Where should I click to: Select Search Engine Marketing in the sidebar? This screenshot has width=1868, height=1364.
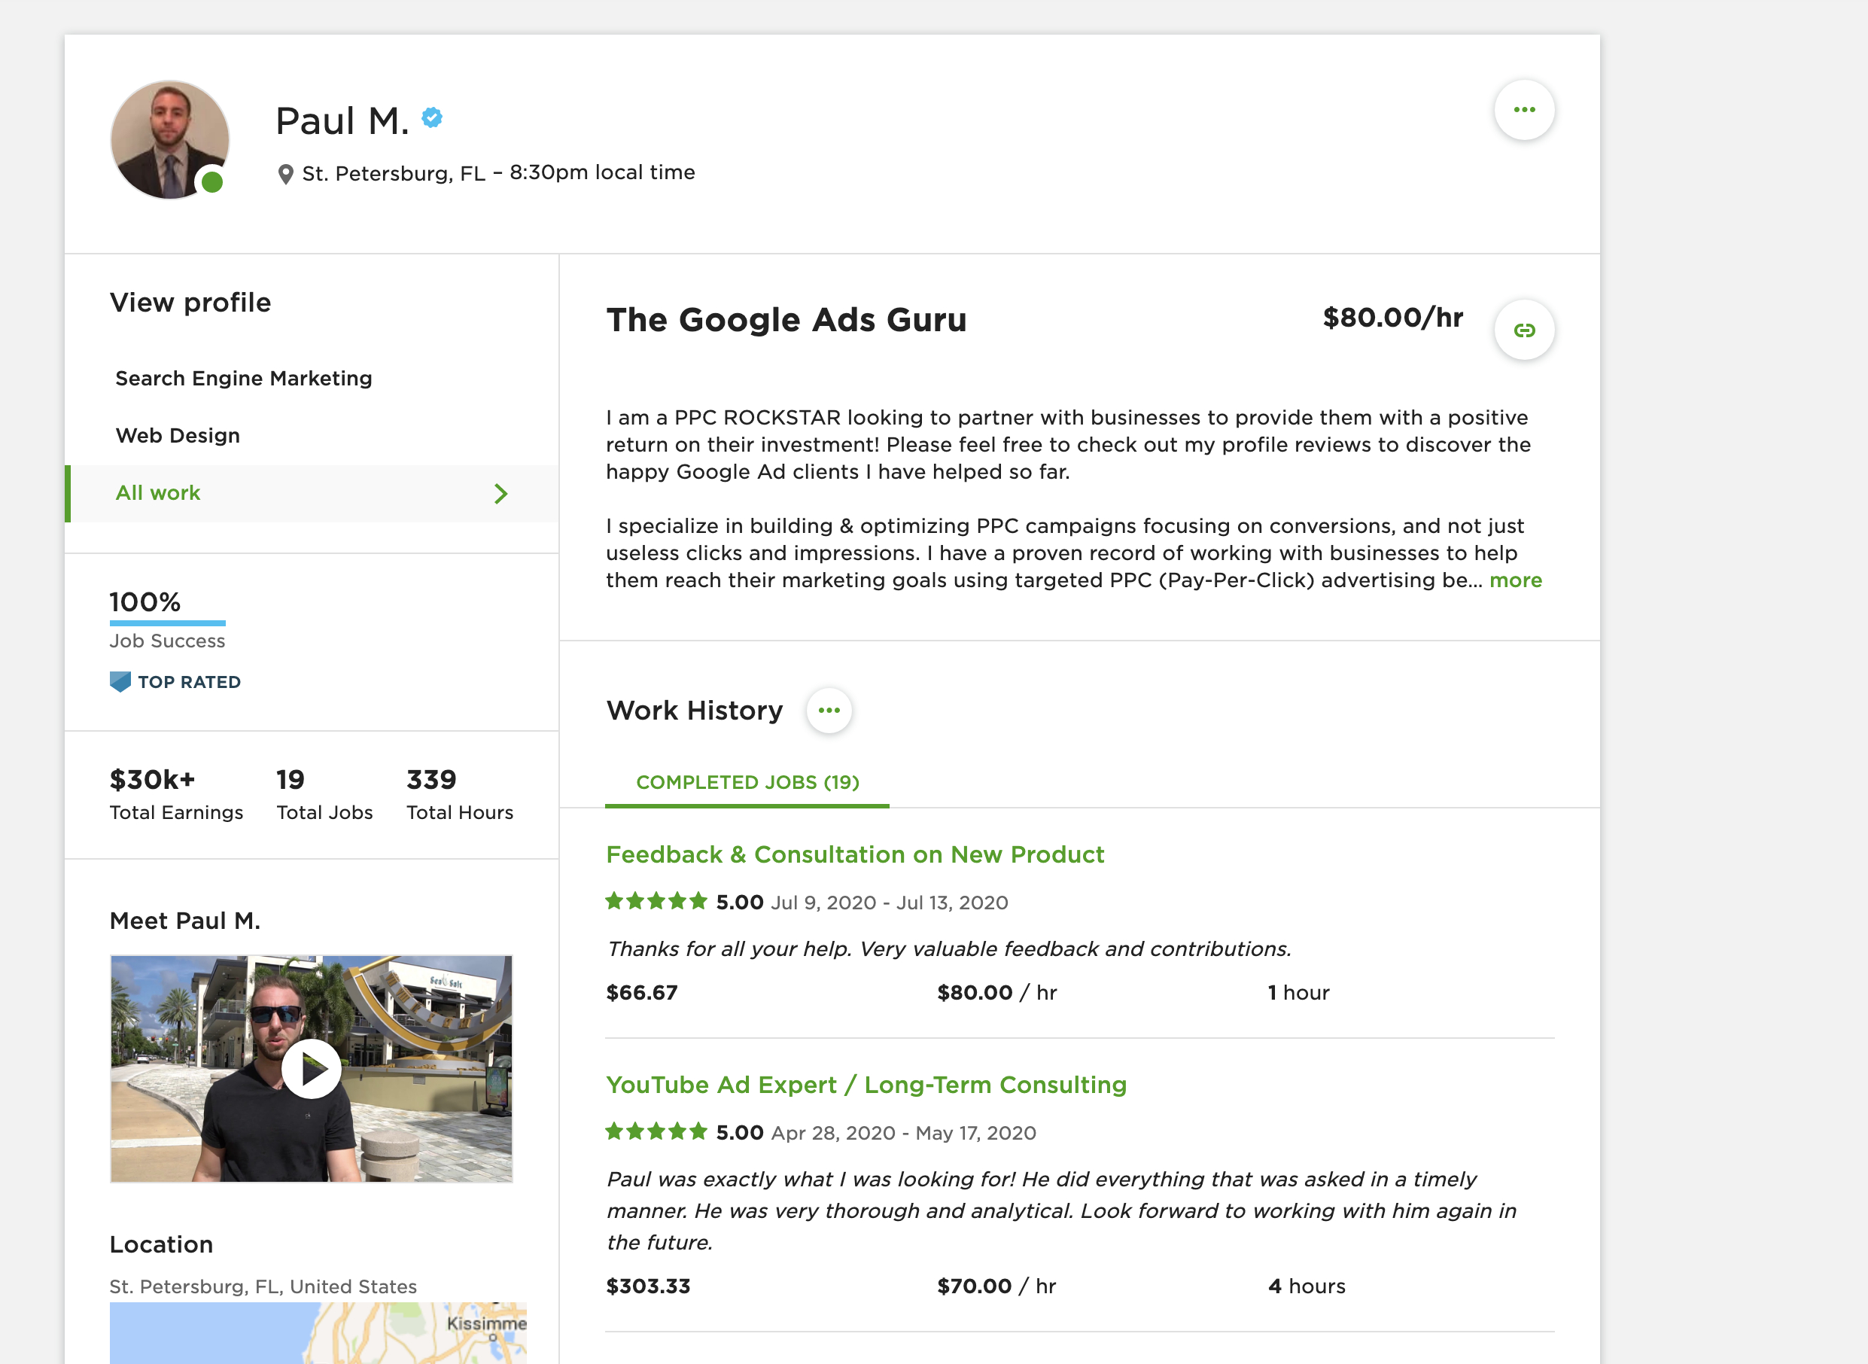pos(244,378)
